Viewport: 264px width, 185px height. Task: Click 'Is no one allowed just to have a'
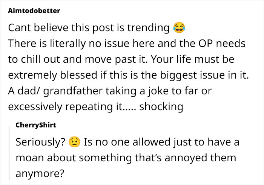click(x=161, y=143)
